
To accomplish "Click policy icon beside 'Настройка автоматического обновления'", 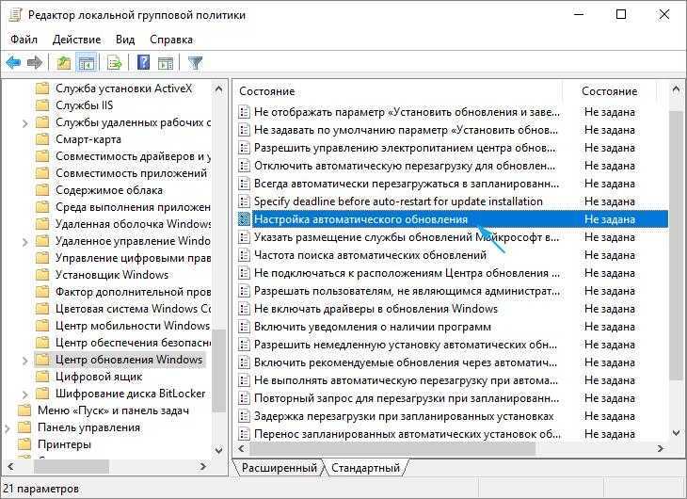I will 244,219.
